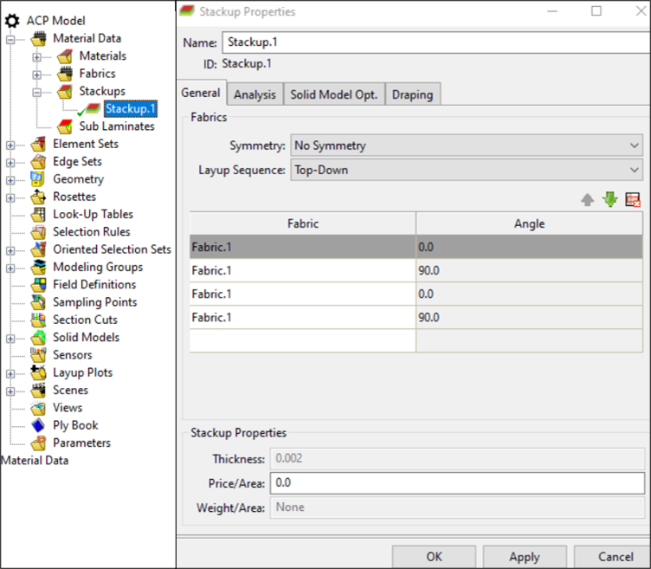This screenshot has width=651, height=569.
Task: Click the Selection Rules icon
Action: (39, 232)
